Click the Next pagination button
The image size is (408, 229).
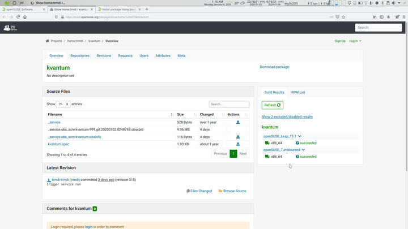click(243, 154)
